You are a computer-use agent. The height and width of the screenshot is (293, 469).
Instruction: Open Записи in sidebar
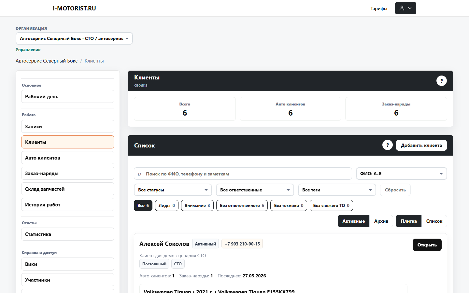click(x=68, y=126)
